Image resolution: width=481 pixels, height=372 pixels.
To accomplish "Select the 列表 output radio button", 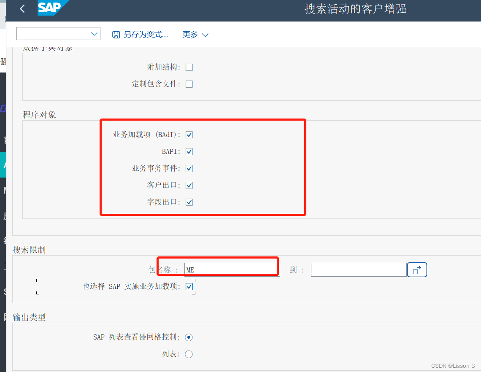I will (x=189, y=354).
